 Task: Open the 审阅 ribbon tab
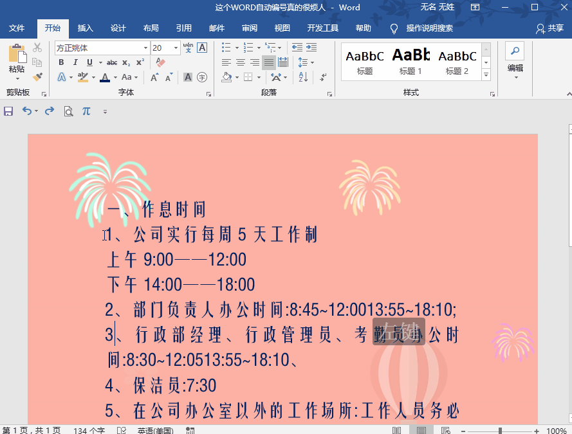point(249,28)
